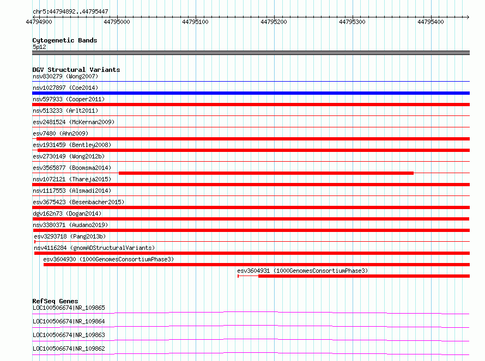Select variant nsv1117553 (Alsmadi2014) label

click(x=72, y=191)
